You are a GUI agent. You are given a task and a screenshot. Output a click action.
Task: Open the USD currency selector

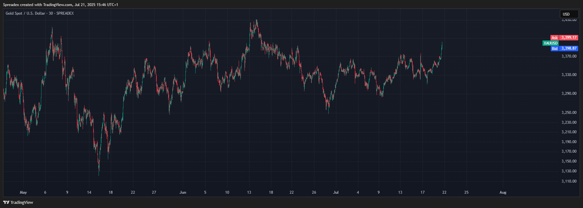569,14
